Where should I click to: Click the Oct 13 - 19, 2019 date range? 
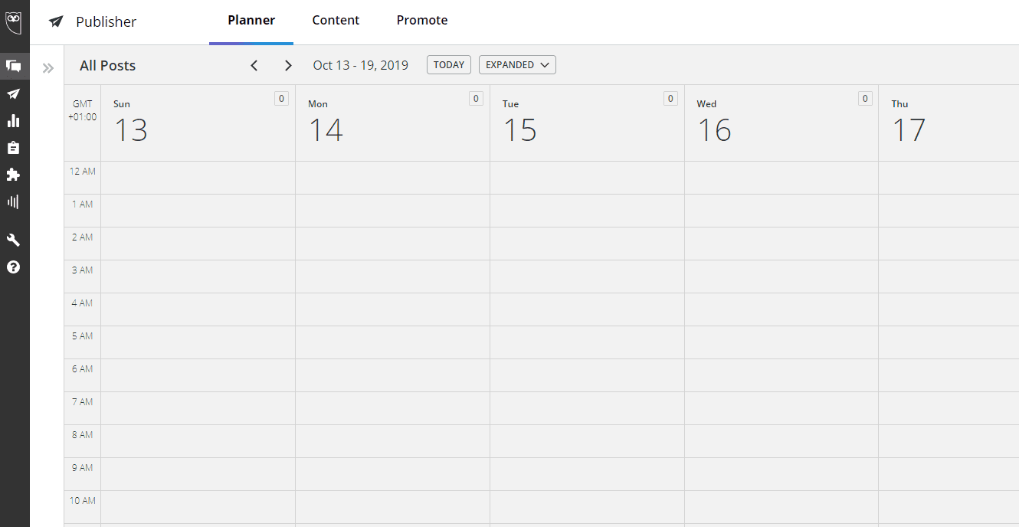pyautogui.click(x=361, y=65)
